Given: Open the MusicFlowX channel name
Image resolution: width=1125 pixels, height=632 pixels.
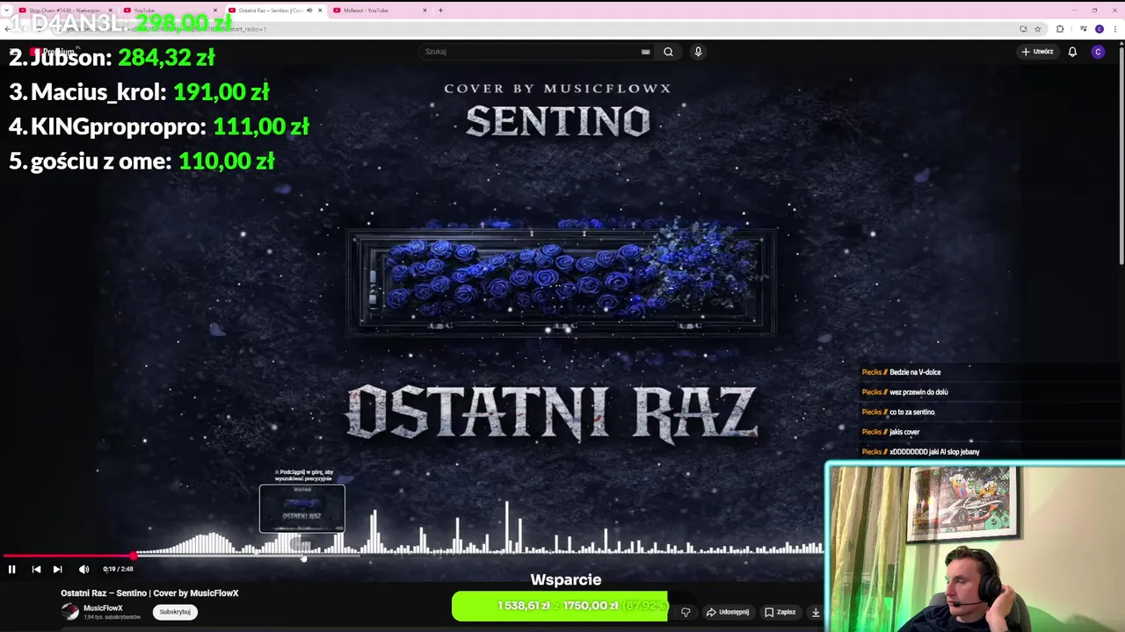Looking at the screenshot, I should pos(103,608).
